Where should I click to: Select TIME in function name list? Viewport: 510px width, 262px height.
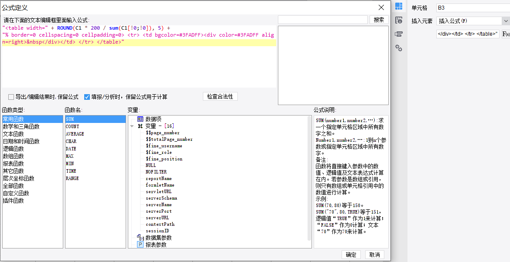pyautogui.click(x=96, y=171)
